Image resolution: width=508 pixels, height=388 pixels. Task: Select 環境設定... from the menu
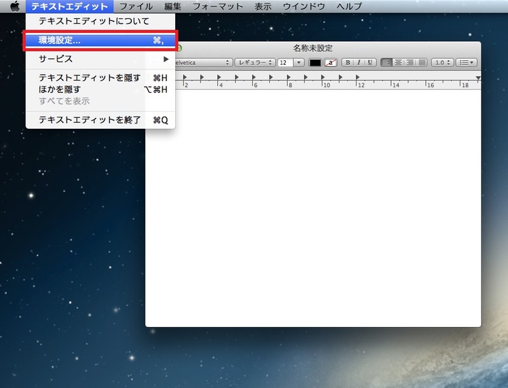(100, 41)
